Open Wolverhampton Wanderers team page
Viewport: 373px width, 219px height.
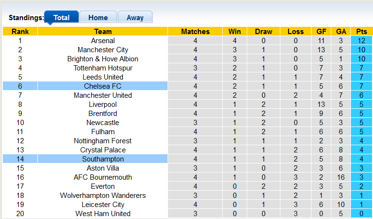point(103,196)
